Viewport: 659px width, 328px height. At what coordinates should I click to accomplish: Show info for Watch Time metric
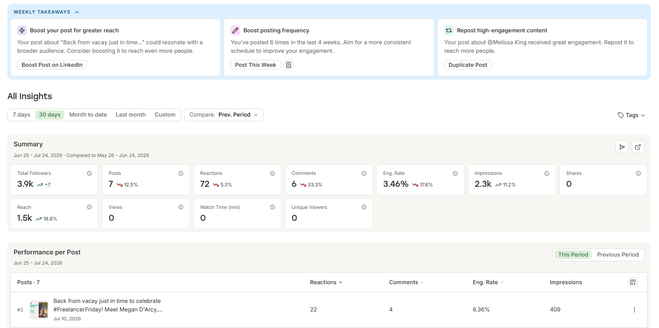(273, 208)
